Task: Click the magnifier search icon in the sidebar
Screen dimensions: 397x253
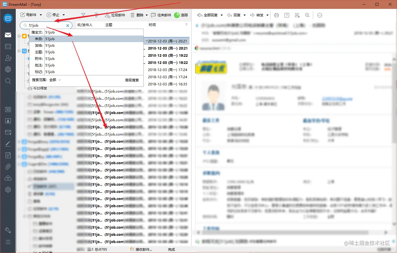Action: [8, 81]
